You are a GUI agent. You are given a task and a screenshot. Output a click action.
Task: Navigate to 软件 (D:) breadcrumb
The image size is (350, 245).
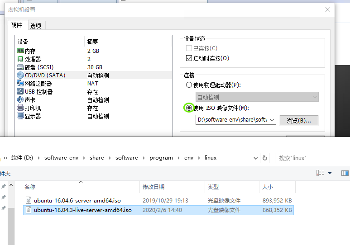[x=22, y=158]
